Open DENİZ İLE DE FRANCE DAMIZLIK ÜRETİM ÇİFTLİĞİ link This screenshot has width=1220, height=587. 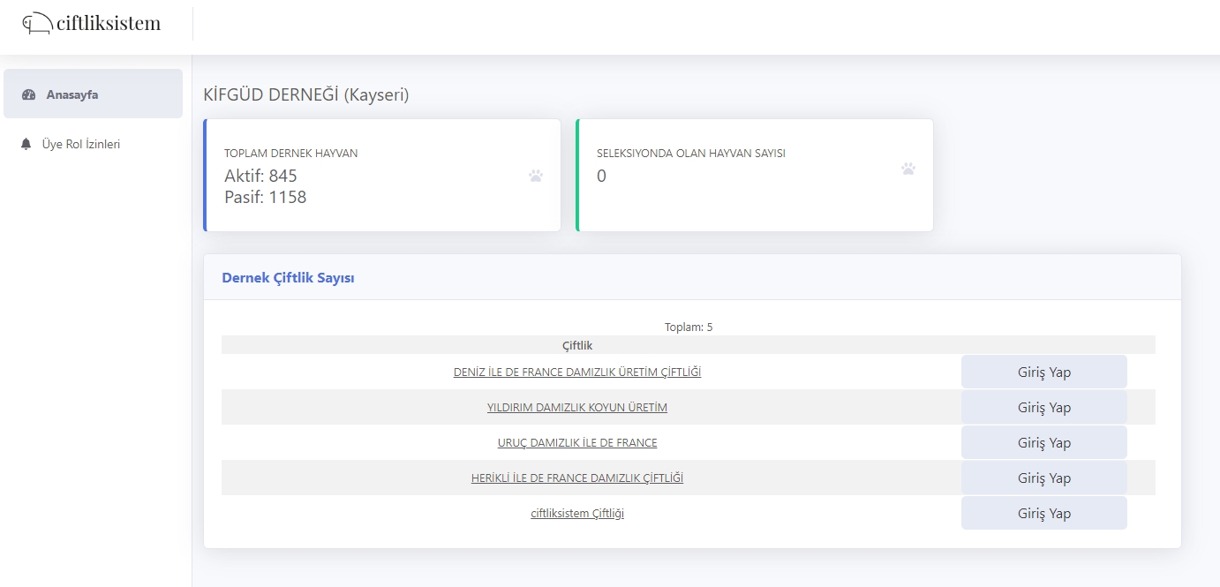[x=577, y=373]
